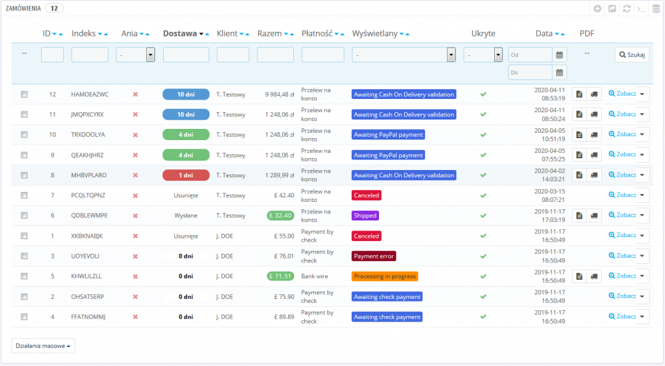This screenshot has height=366, width=665.
Task: Open delivery slip for order 11
Action: click(594, 114)
